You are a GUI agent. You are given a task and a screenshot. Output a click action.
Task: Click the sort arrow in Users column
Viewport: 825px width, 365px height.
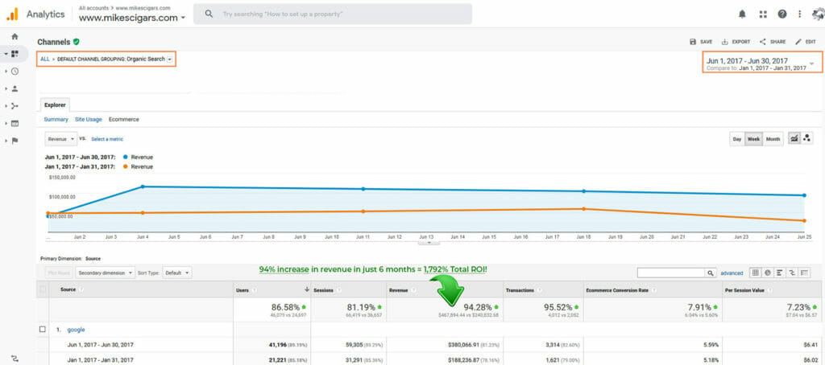click(x=307, y=289)
